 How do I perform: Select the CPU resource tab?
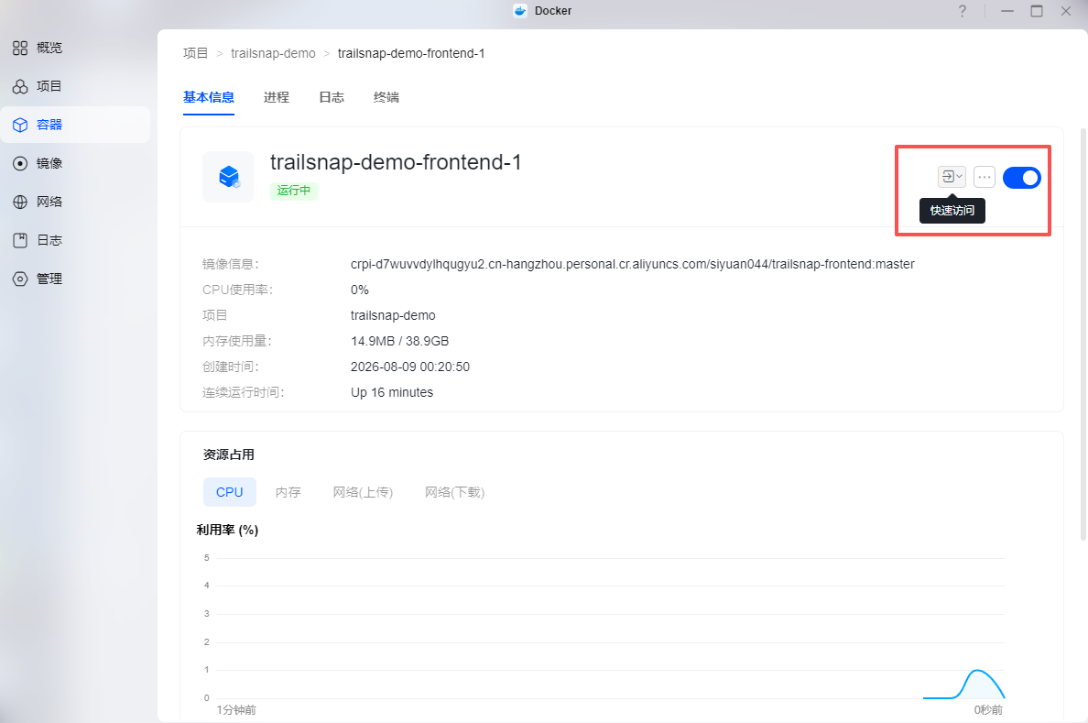pyautogui.click(x=230, y=492)
